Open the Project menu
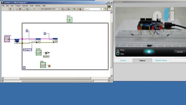This screenshot has width=186, height=105. click(x=18, y=6)
